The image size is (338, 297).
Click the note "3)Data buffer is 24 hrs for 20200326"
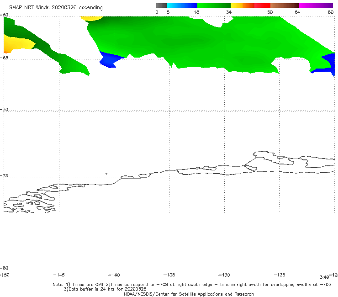105,289
